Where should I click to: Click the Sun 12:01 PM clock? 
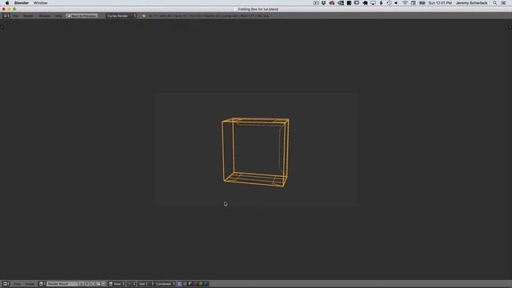coord(440,3)
